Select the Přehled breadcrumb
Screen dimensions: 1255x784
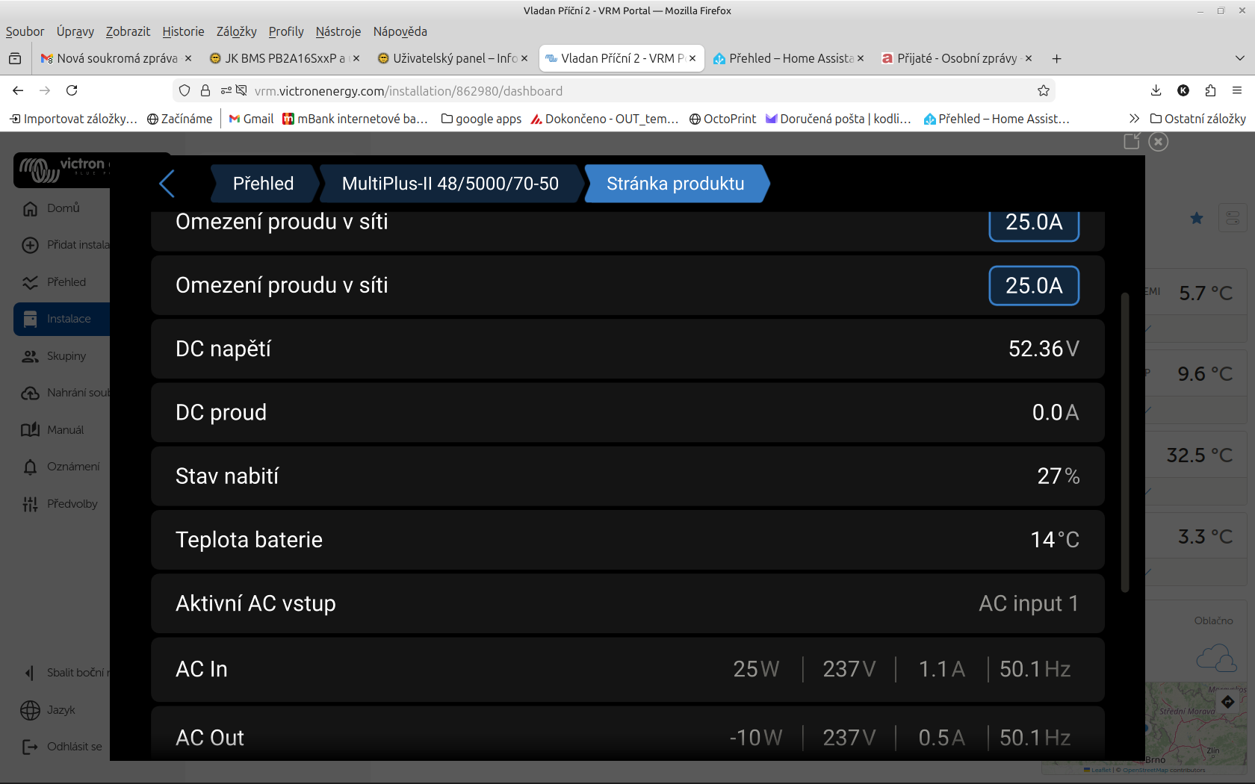[x=263, y=184]
